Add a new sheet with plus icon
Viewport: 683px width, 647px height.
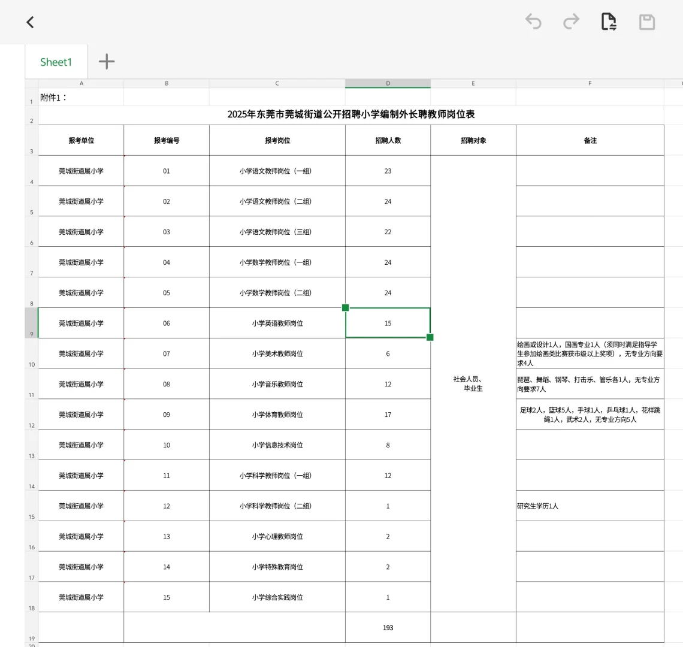pyautogui.click(x=106, y=62)
